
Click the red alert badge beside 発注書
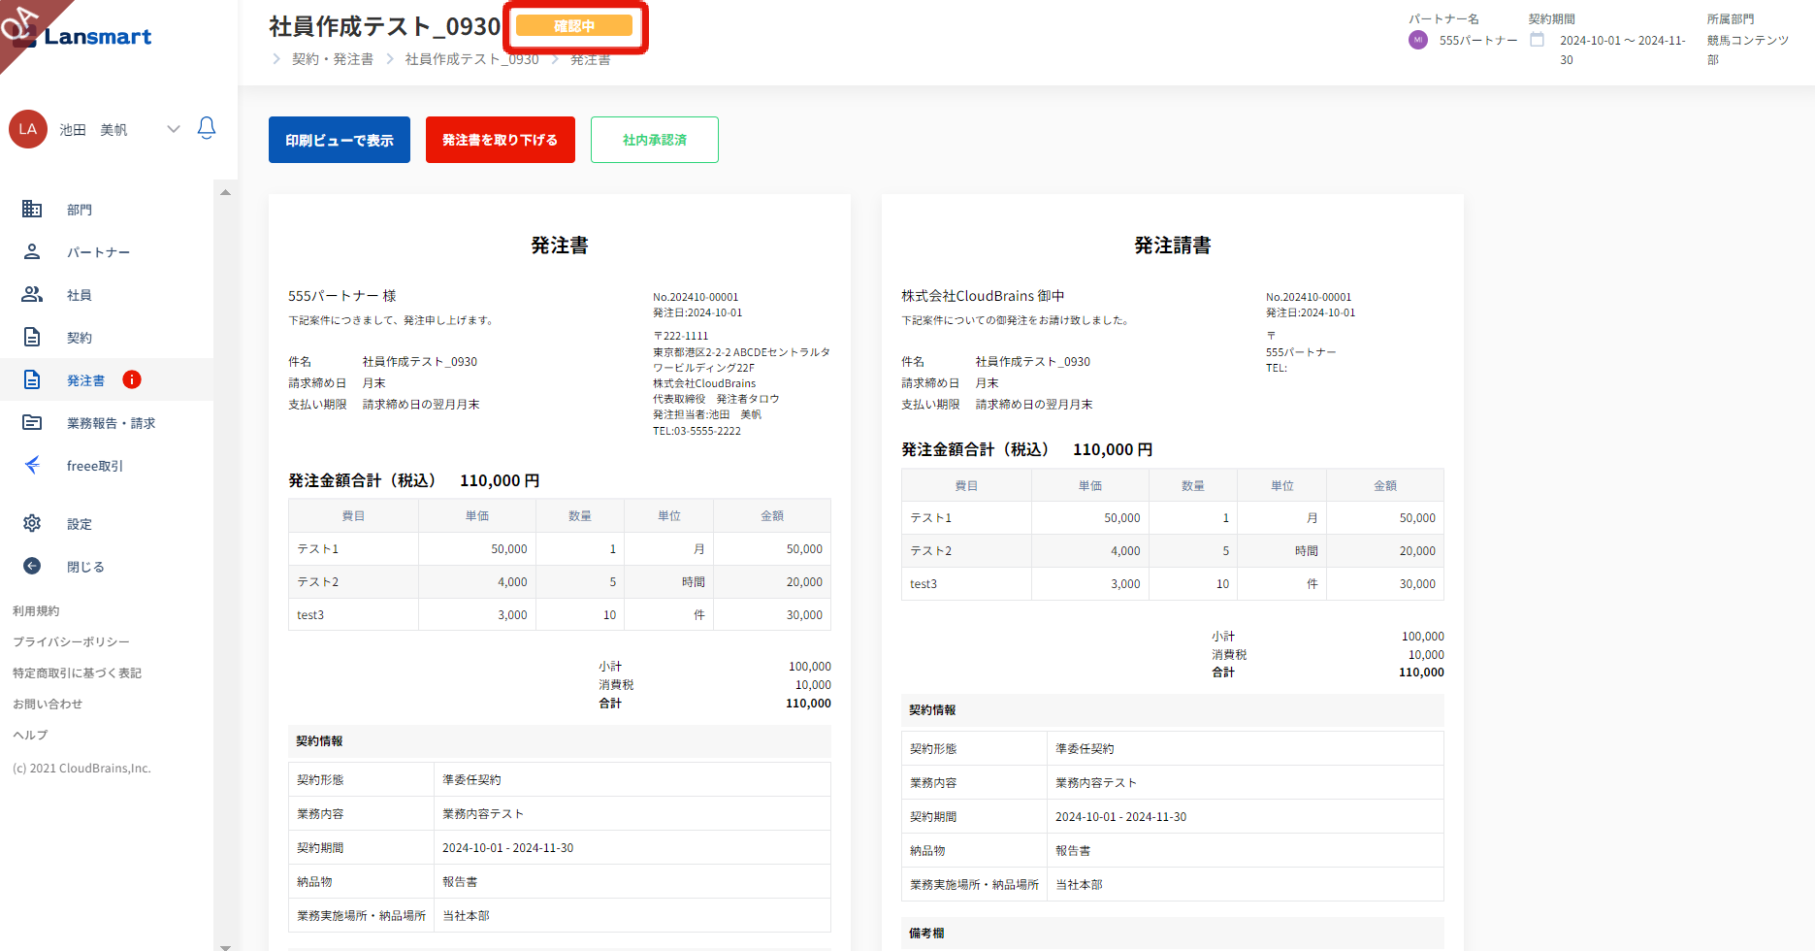[132, 379]
